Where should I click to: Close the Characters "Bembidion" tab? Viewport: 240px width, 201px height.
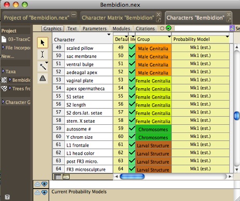coord(229,15)
